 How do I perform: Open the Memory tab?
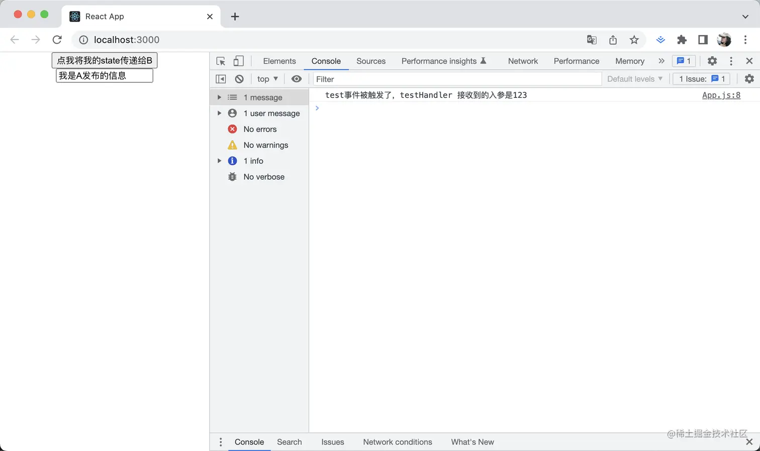pos(630,61)
